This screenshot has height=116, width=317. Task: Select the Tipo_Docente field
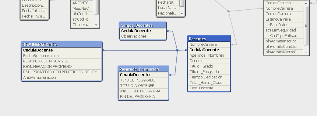(x=209, y=88)
